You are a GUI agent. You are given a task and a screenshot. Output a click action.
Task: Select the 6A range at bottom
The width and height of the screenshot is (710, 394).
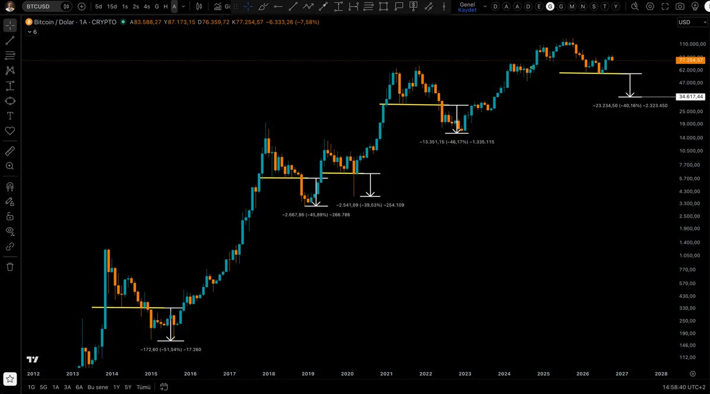[x=79, y=387]
